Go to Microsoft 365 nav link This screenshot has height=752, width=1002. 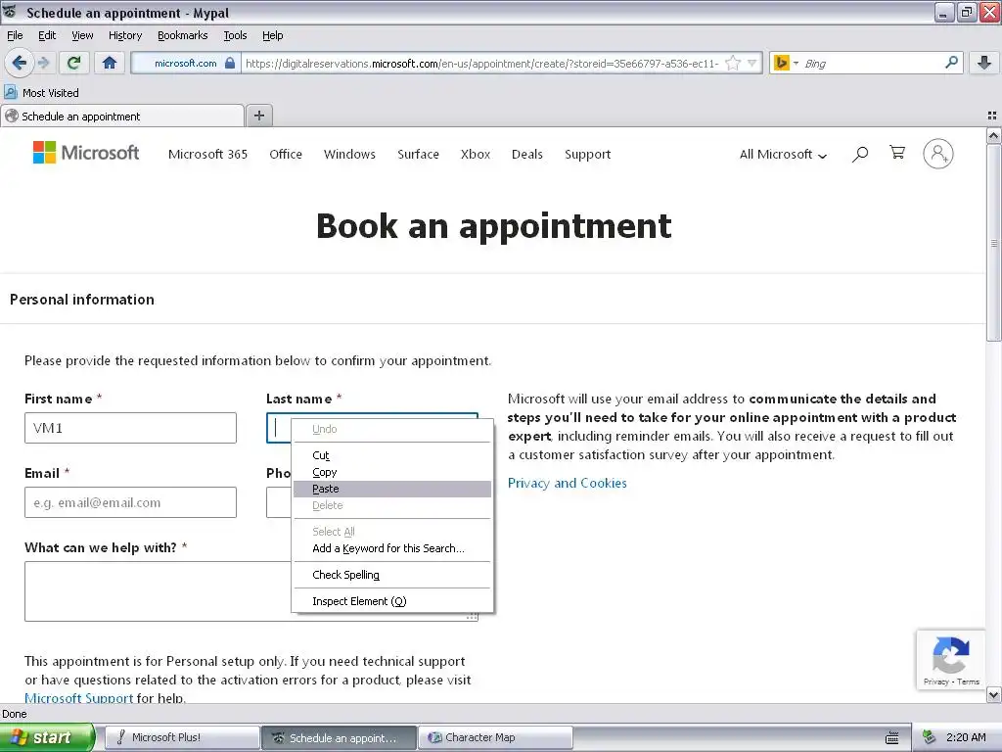[207, 154]
